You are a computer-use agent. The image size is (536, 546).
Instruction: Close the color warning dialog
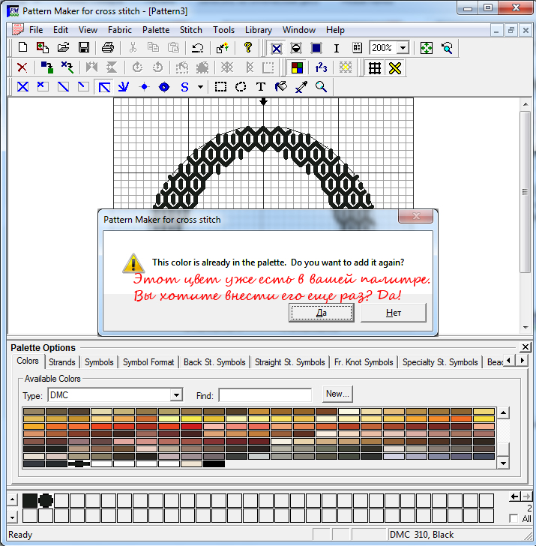coord(415,216)
